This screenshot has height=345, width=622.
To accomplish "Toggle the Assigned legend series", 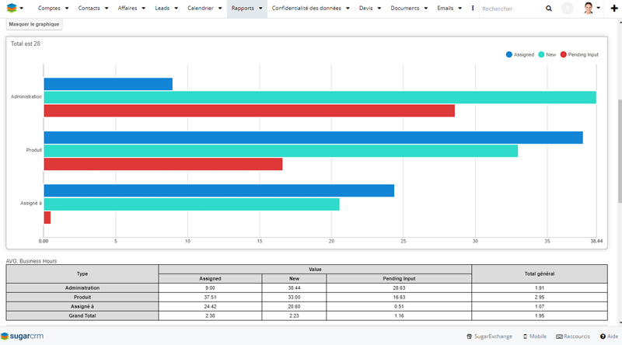I will point(520,54).
